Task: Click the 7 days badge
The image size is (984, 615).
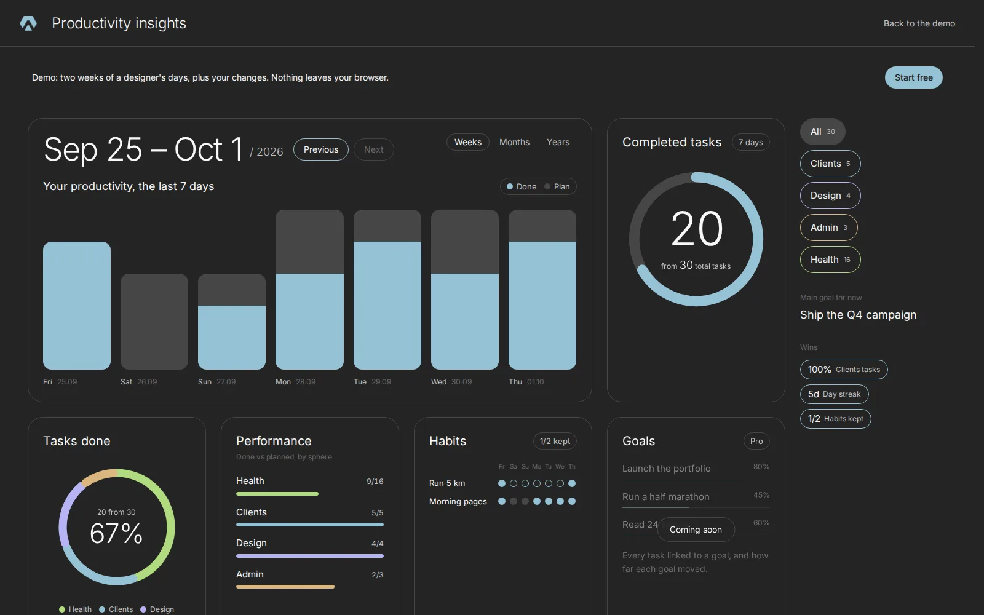Action: coord(750,142)
